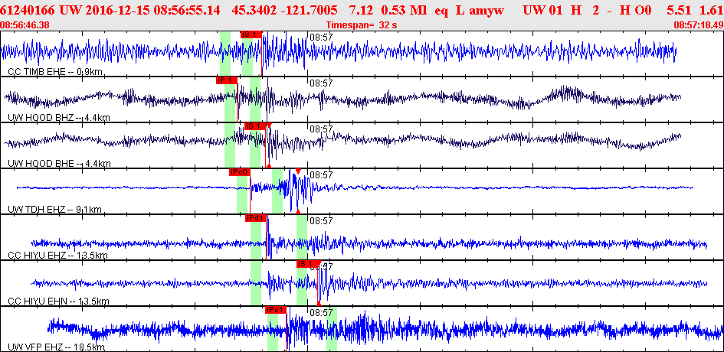Viewport: 724px width, 352px height.
Task: Select the iS 1 pick flag on HOOD BHE
Action: point(255,126)
